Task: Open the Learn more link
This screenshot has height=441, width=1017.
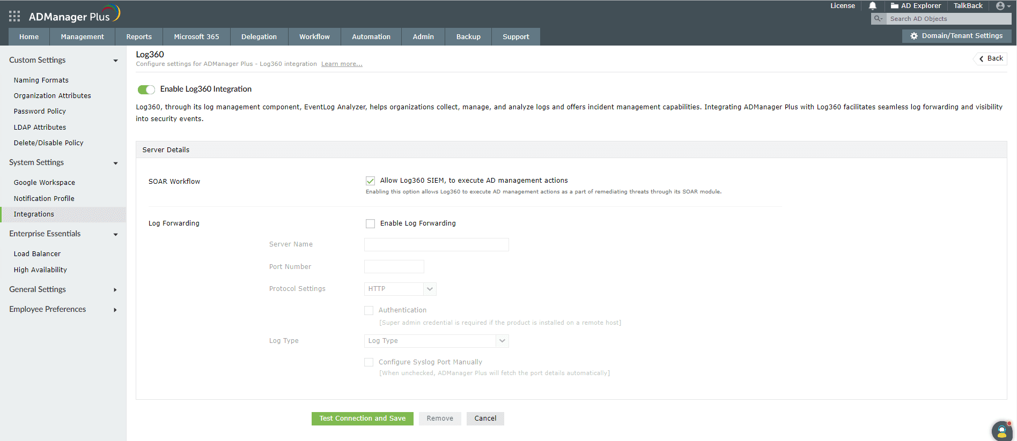Action: point(342,64)
